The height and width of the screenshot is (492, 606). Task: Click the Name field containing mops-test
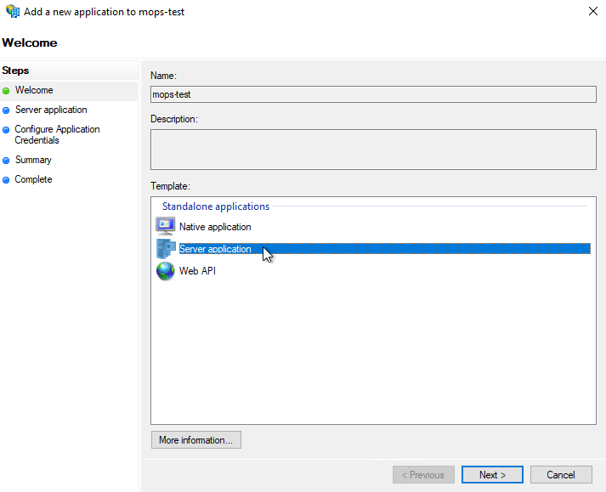[373, 94]
